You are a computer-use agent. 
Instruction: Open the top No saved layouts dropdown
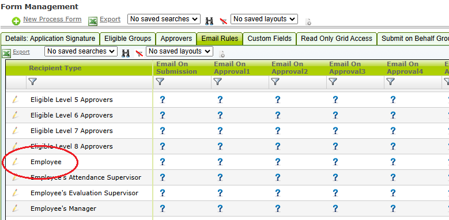(x=264, y=19)
